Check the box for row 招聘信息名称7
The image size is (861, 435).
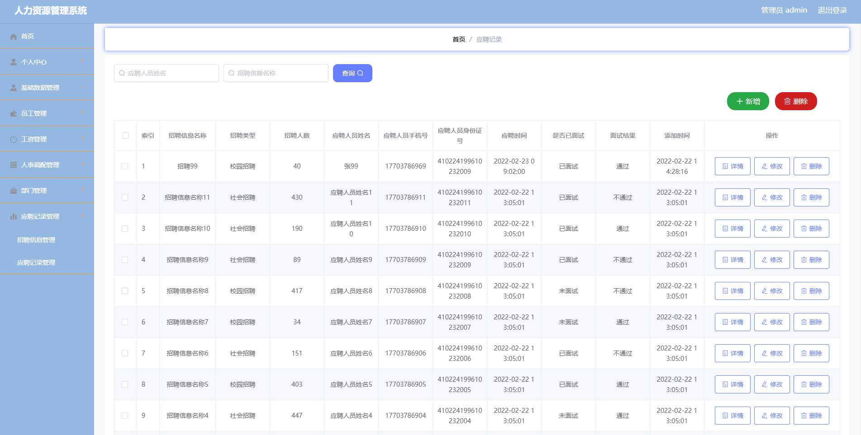pos(125,322)
